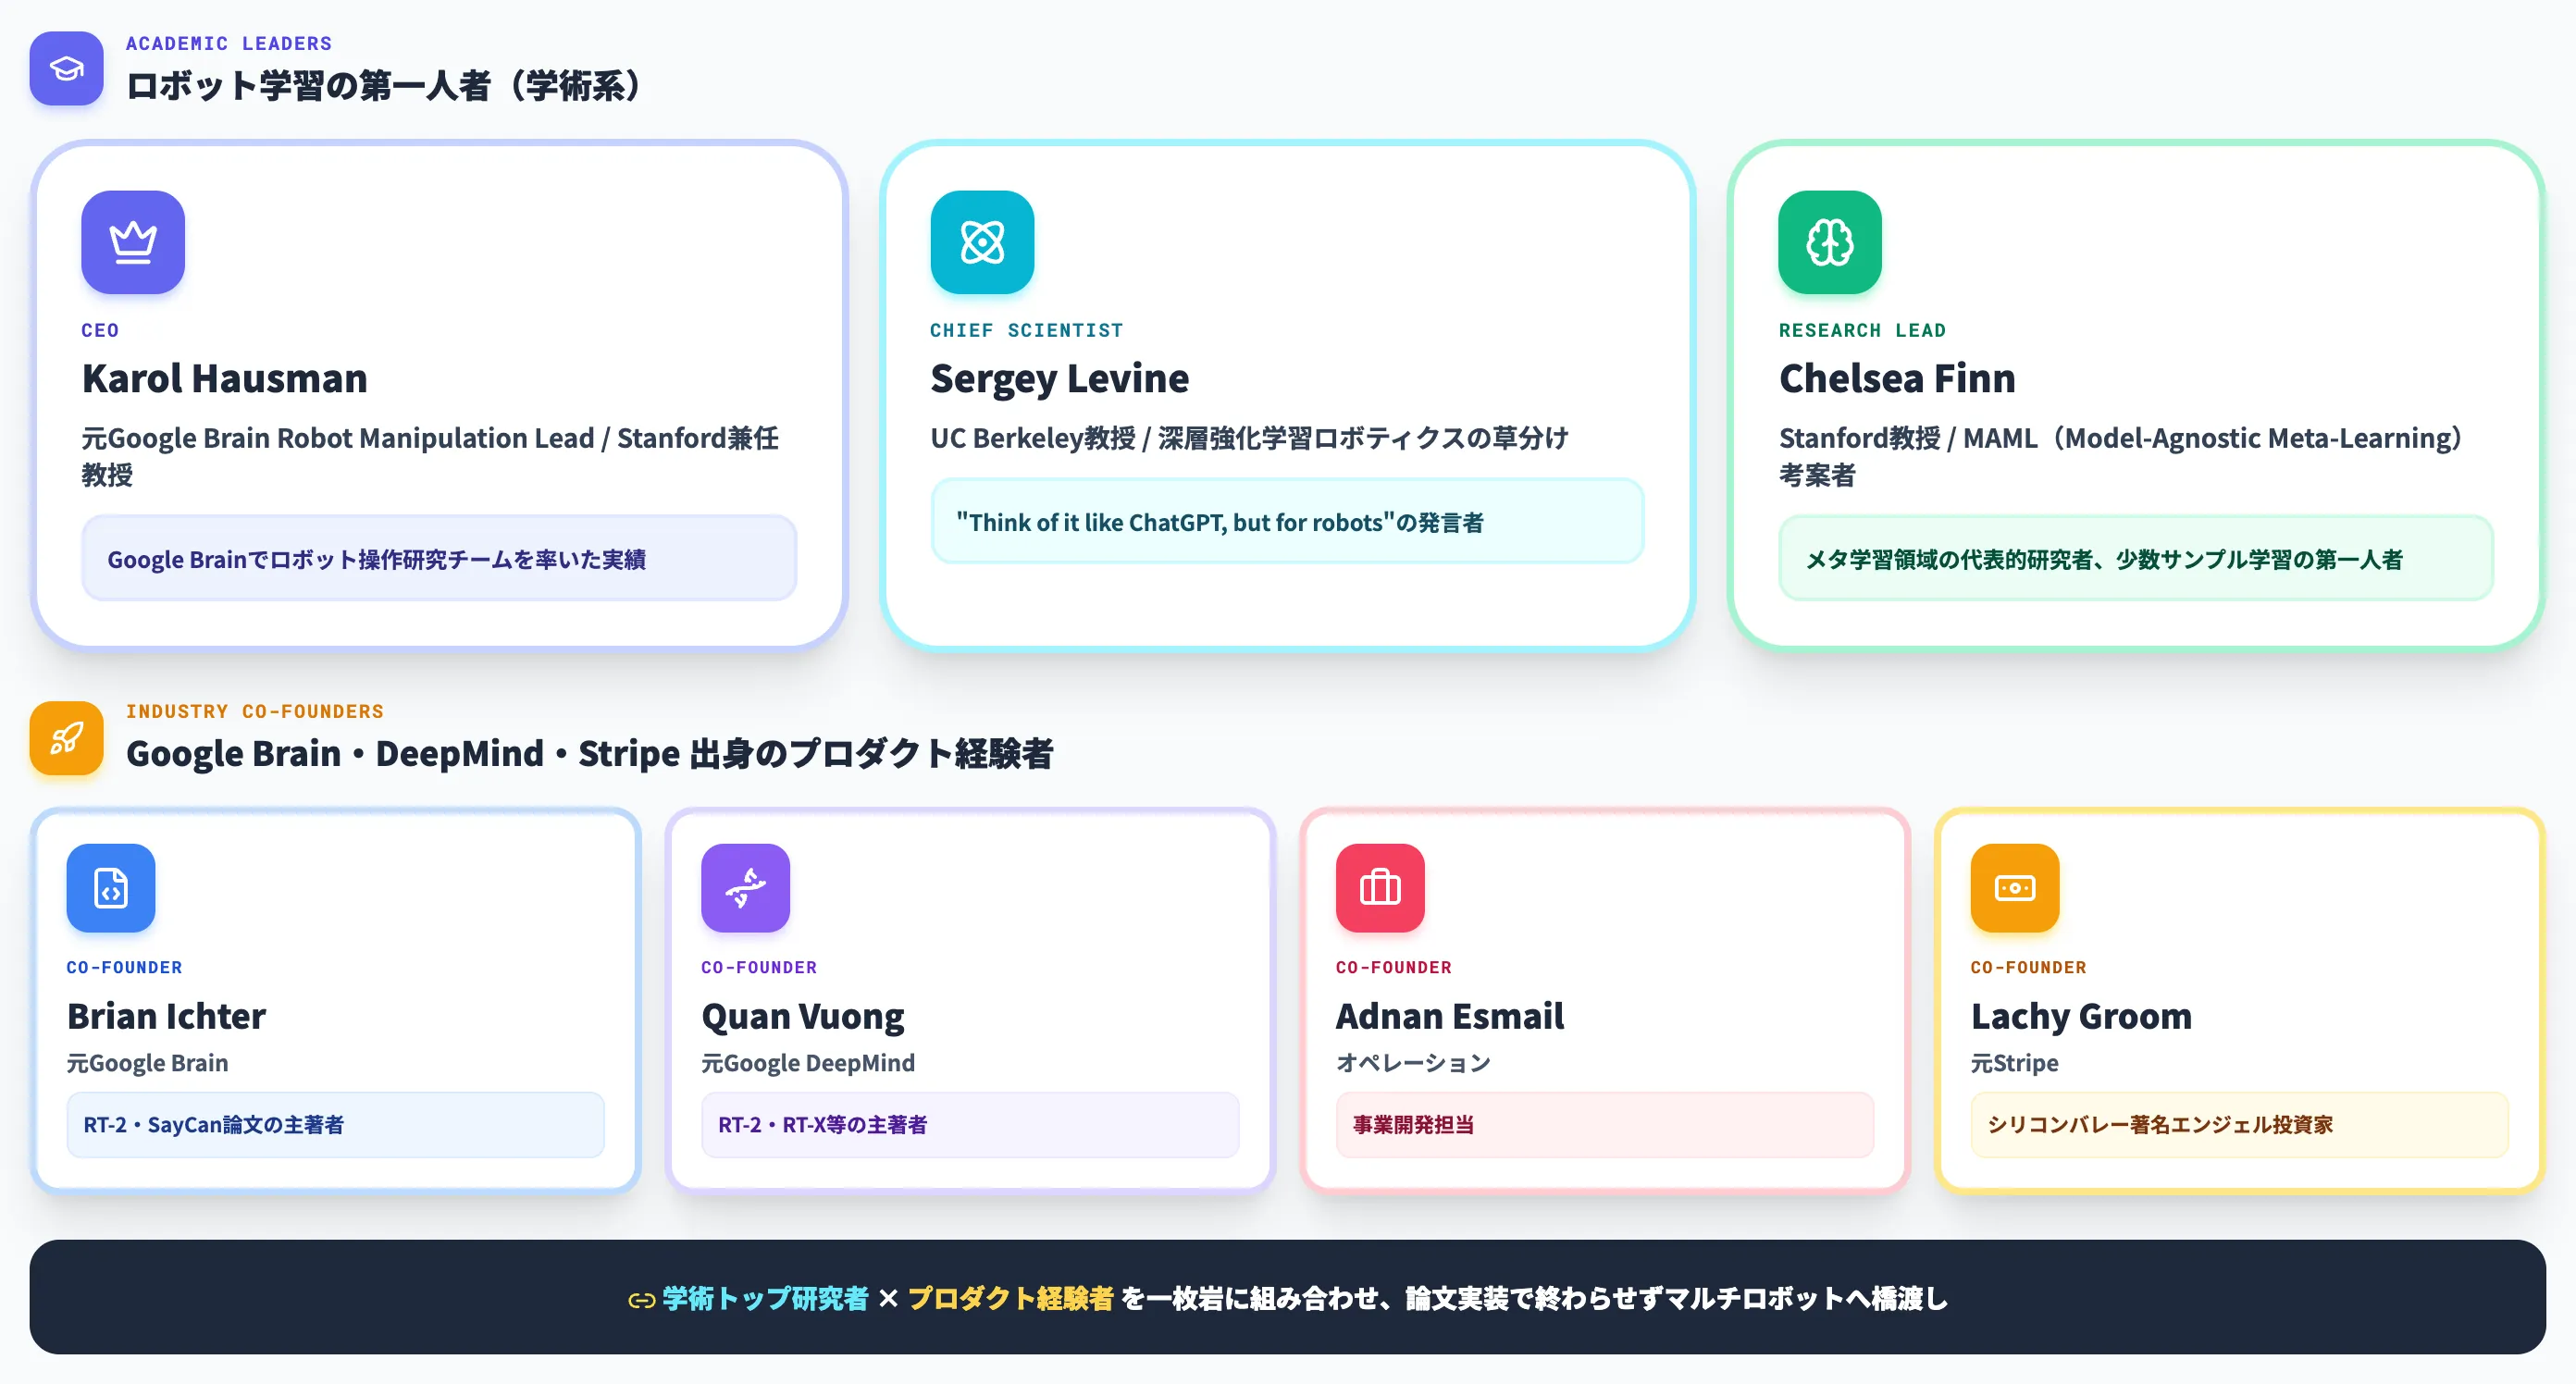The height and width of the screenshot is (1384, 2576).
Task: Click CO-FOUNDER label on Adnan Esmail's card
Action: pos(1393,967)
